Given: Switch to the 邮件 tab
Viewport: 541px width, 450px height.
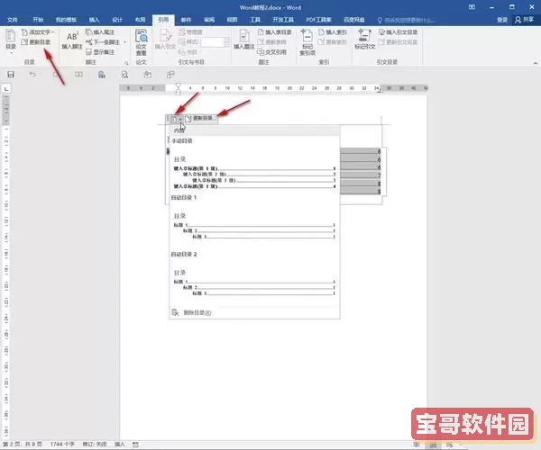Looking at the screenshot, I should click(186, 20).
